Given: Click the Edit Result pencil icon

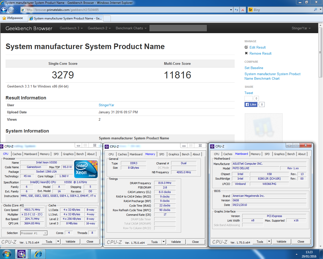Looking at the screenshot, I should pos(246,47).
